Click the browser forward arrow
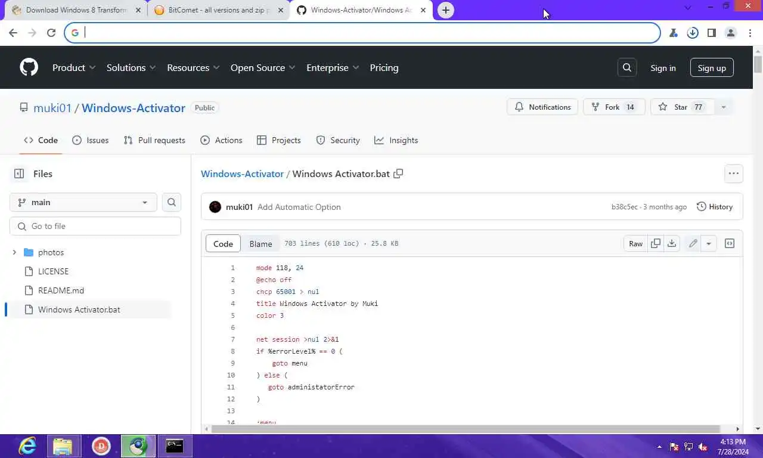Viewport: 763px width, 458px height. 32,33
